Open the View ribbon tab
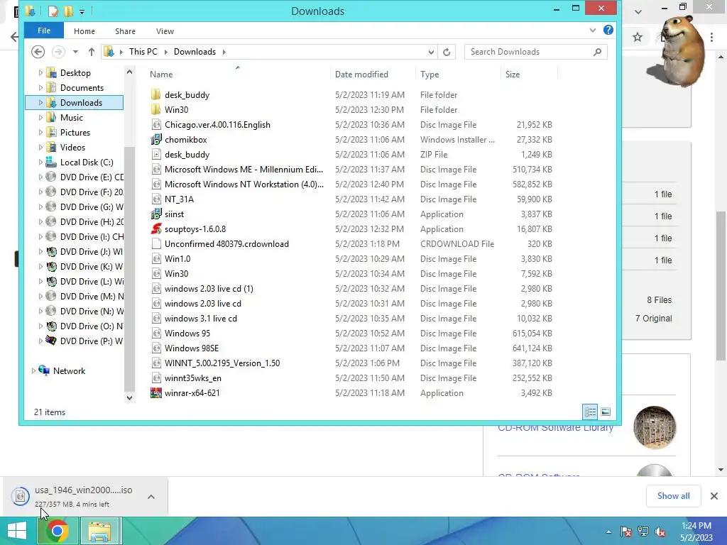Image resolution: width=727 pixels, height=545 pixels. [165, 31]
